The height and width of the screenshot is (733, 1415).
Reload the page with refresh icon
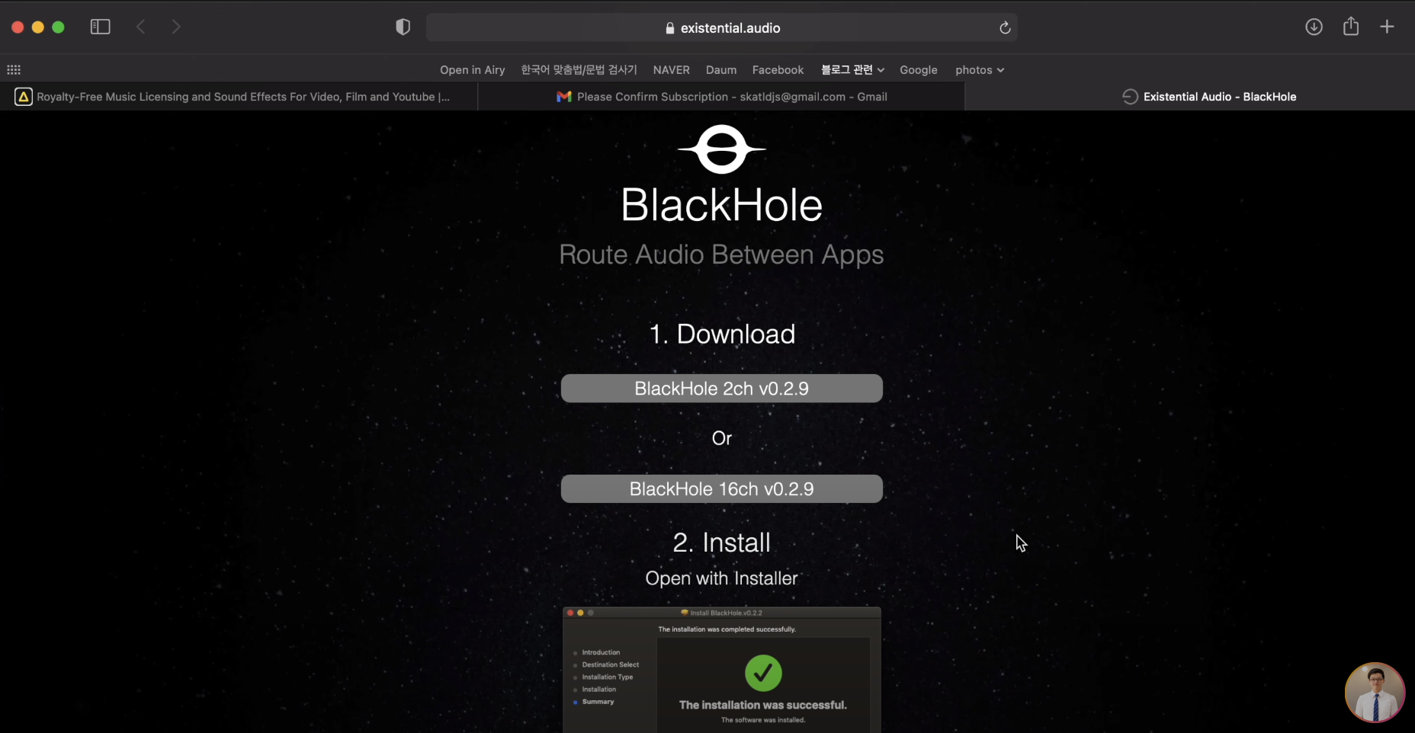[1005, 27]
